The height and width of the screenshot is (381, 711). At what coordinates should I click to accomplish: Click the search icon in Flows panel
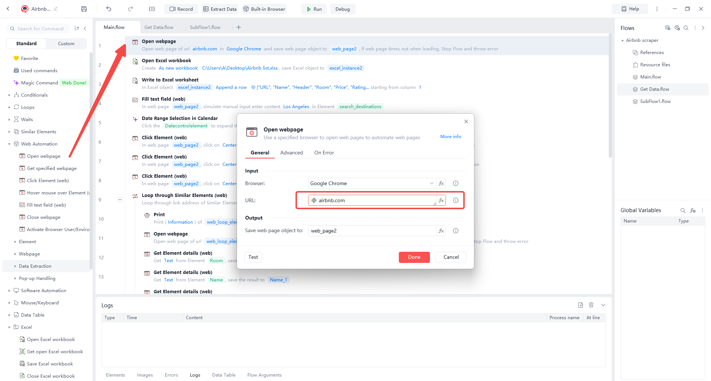(x=686, y=28)
